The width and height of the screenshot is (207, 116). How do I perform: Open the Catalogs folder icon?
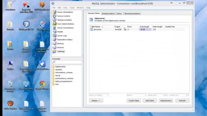(55, 52)
